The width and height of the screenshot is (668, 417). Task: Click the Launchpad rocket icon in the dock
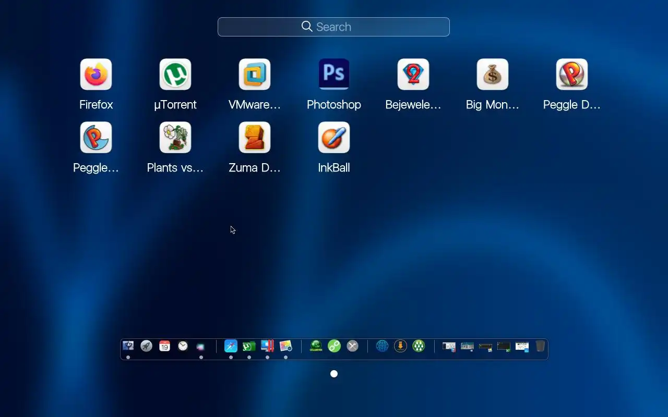(146, 346)
